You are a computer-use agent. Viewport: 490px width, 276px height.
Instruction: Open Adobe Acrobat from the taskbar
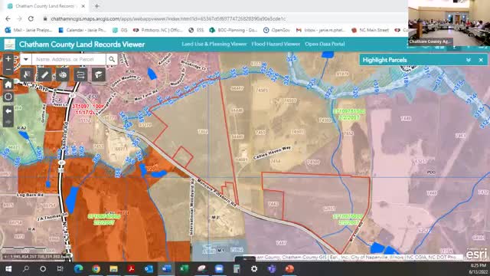[131, 269]
